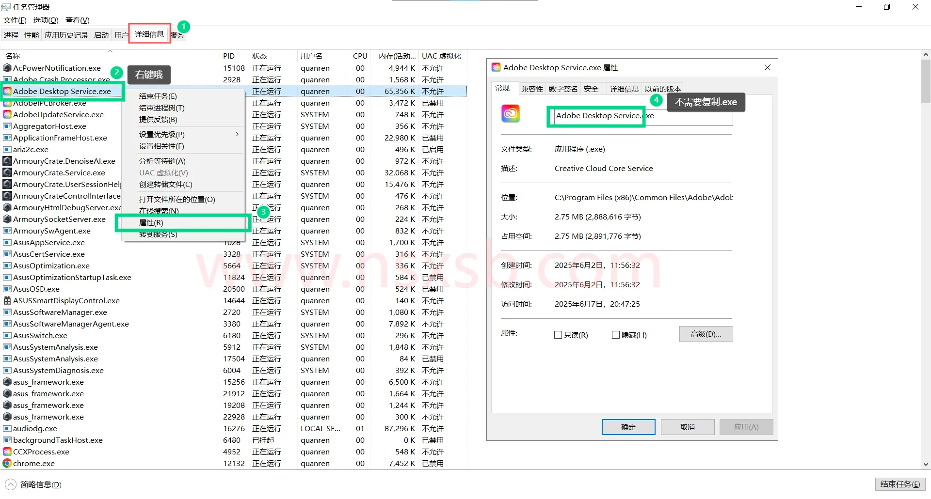Screen dimensions: 931x499
Task: Choose 打开文件所在的位置(O) in context menu
Action: pyautogui.click(x=184, y=200)
